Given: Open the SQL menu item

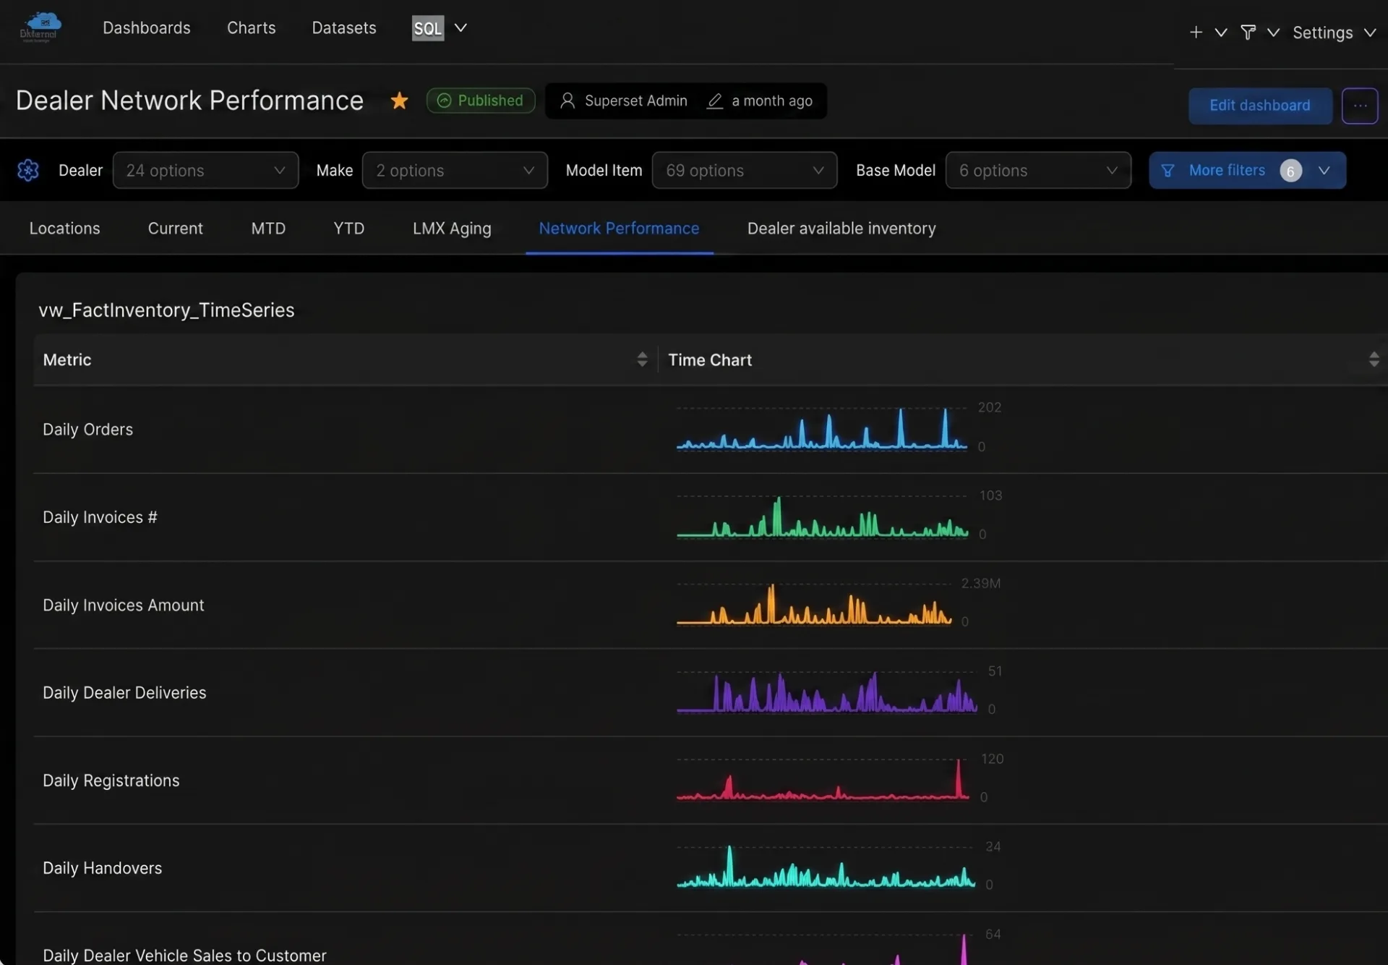Looking at the screenshot, I should pyautogui.click(x=428, y=28).
